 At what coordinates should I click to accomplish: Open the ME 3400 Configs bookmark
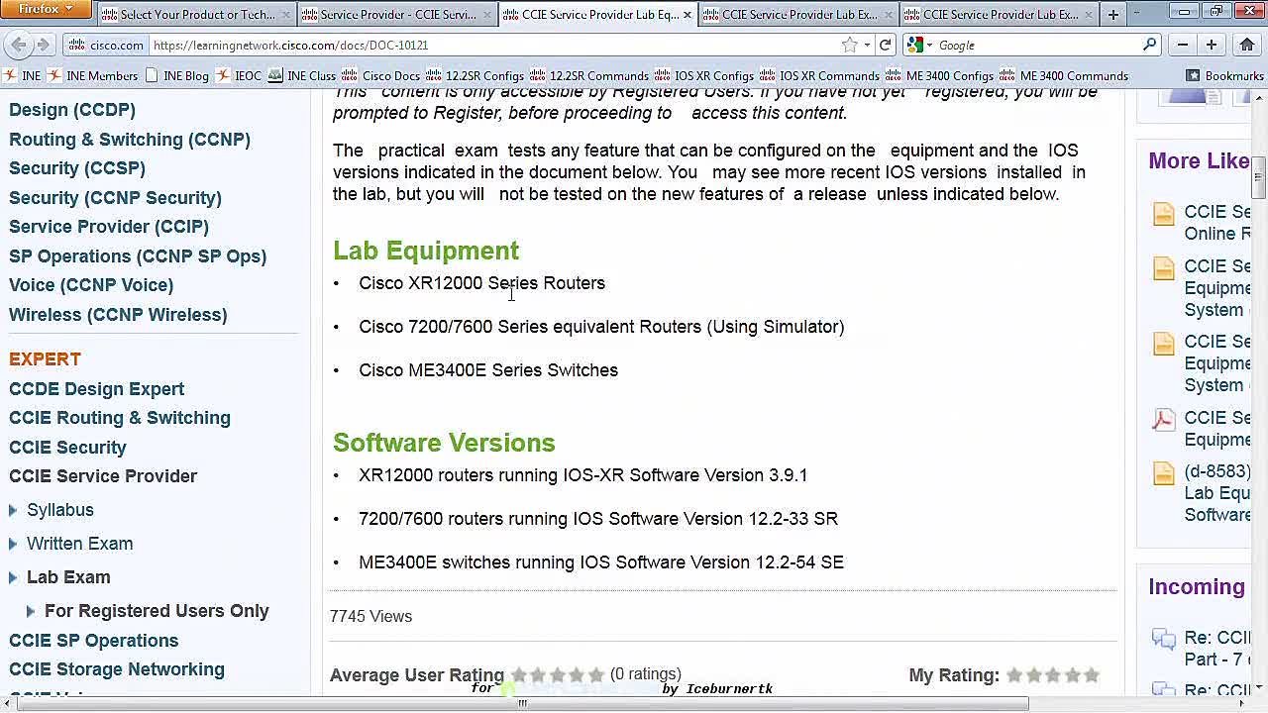940,75
